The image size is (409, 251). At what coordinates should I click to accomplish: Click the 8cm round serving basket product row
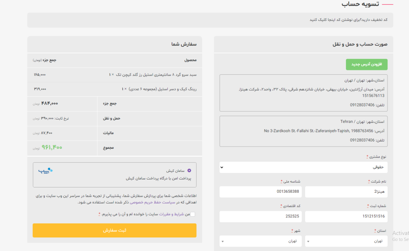tap(115, 75)
